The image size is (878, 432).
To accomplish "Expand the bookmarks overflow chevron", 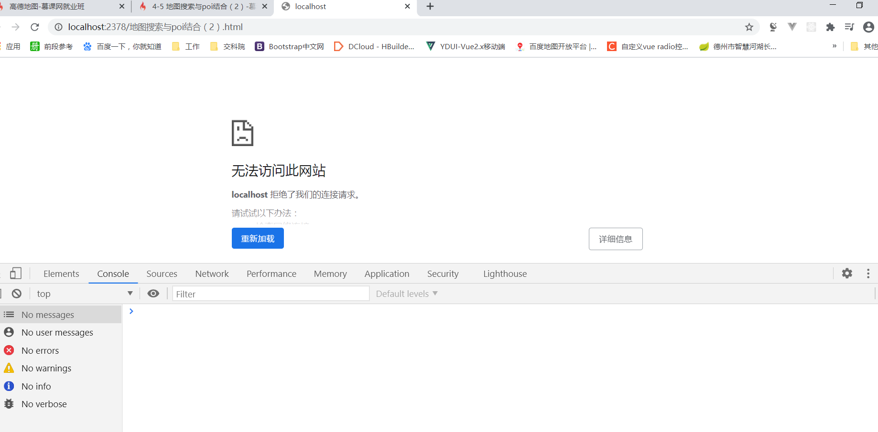I will pyautogui.click(x=835, y=46).
